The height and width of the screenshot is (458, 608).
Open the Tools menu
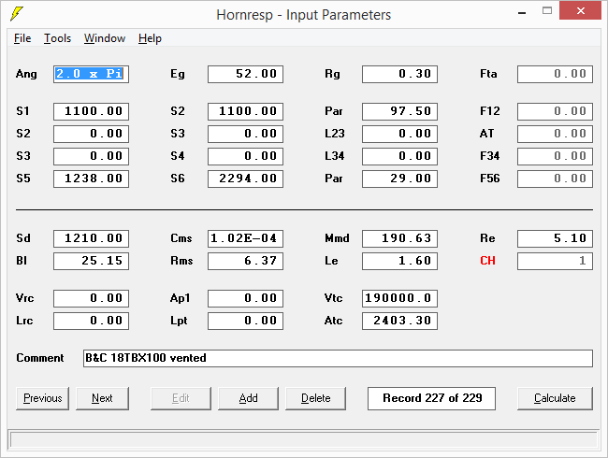coord(57,38)
